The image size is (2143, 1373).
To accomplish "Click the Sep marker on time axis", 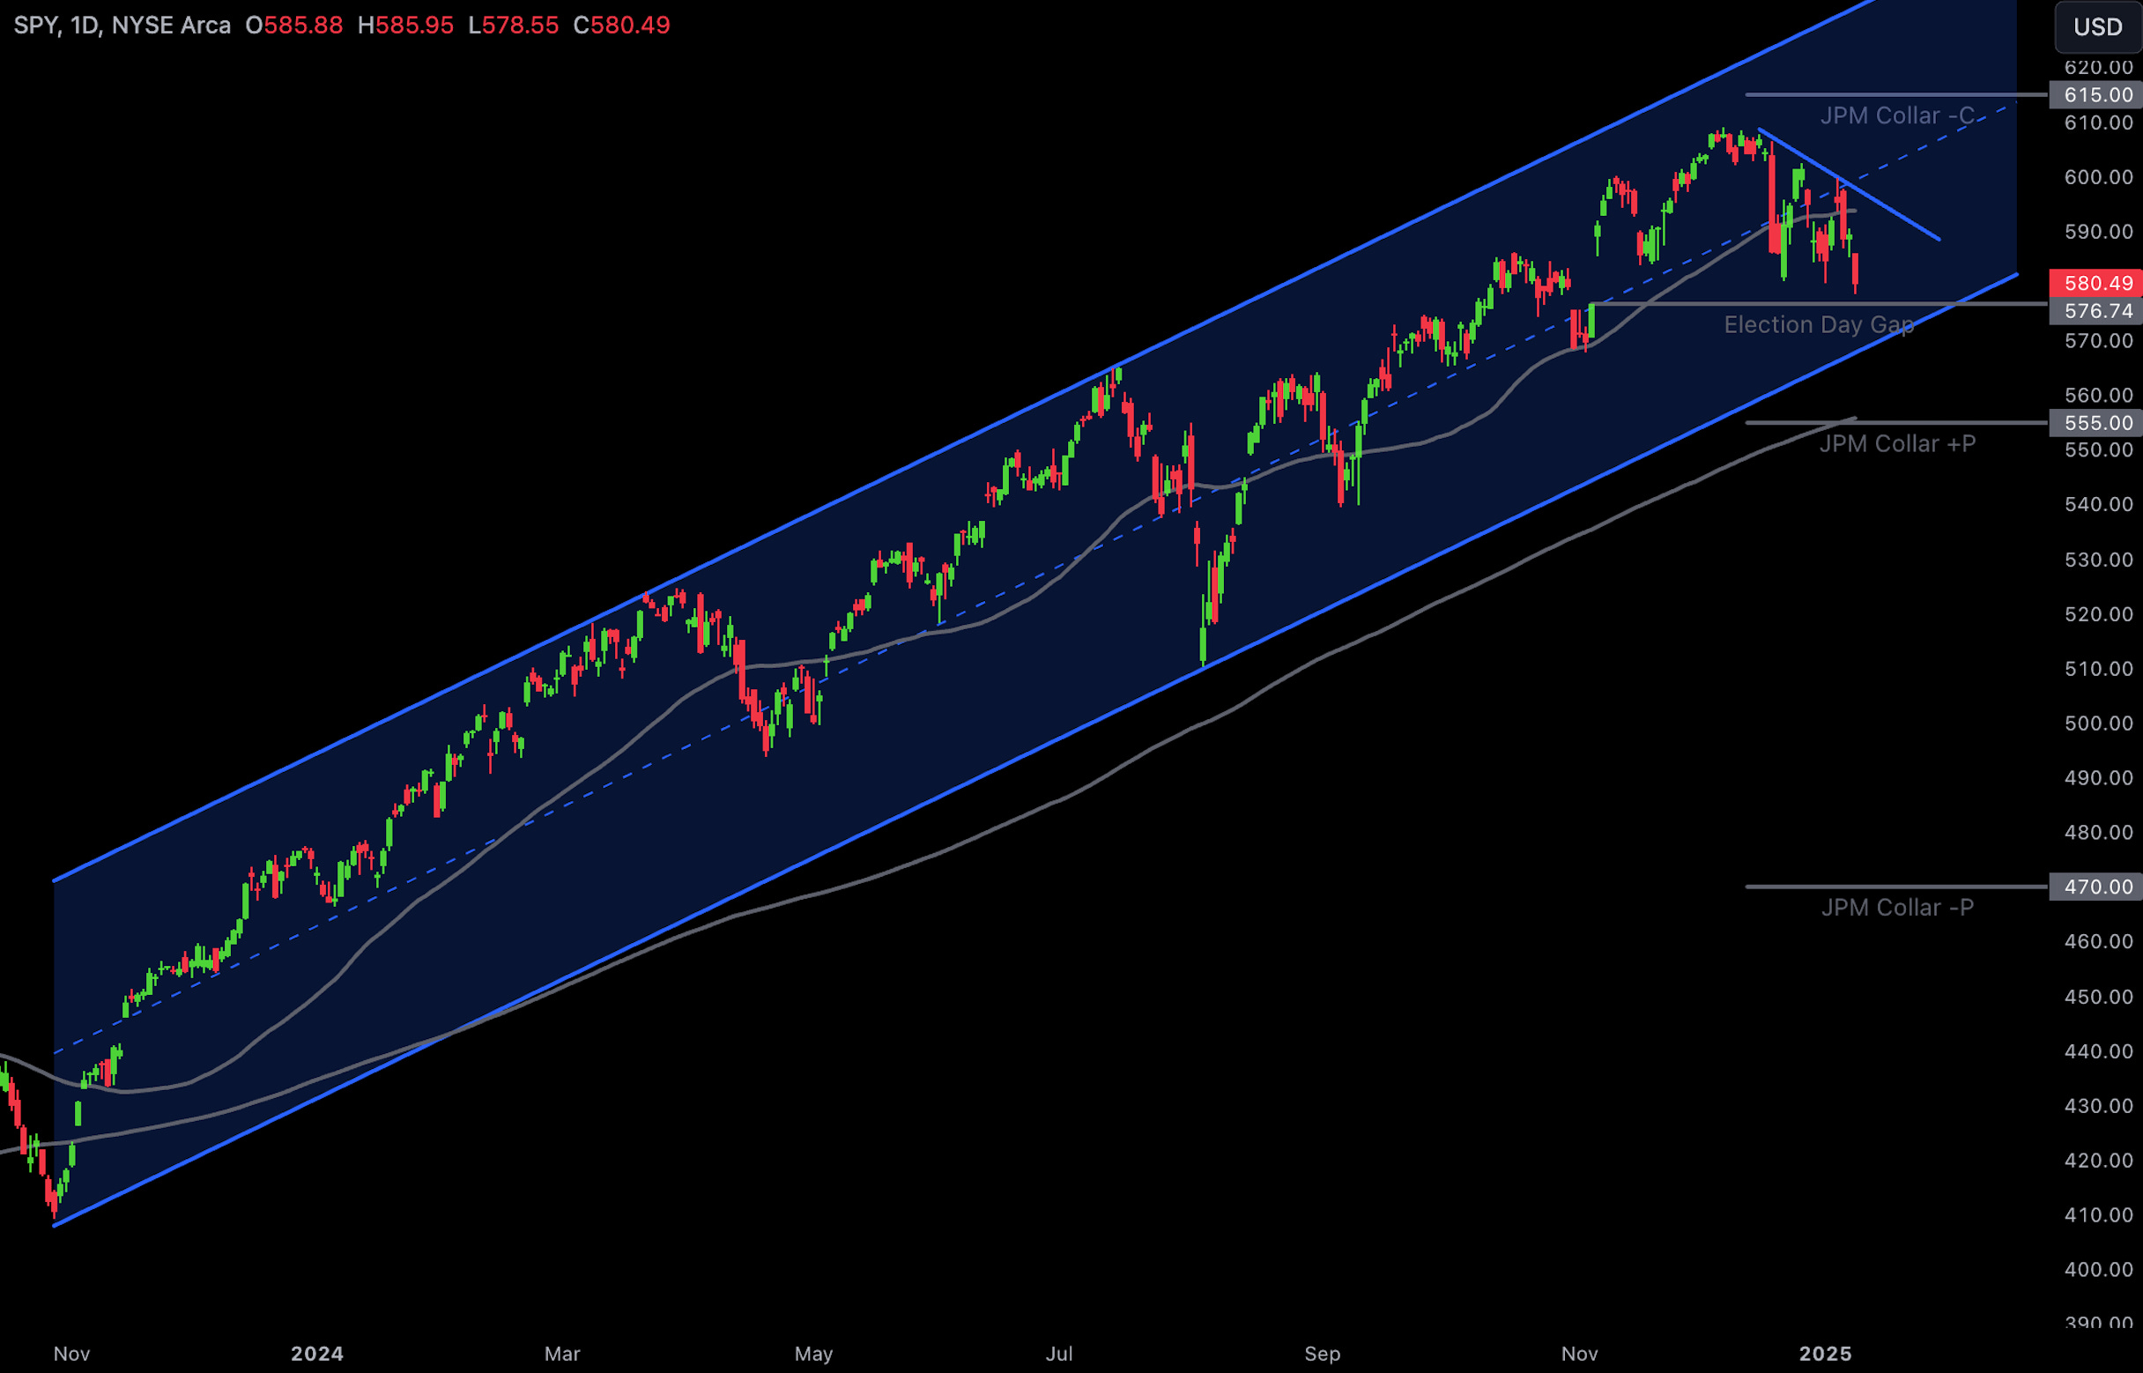I will (x=1322, y=1354).
